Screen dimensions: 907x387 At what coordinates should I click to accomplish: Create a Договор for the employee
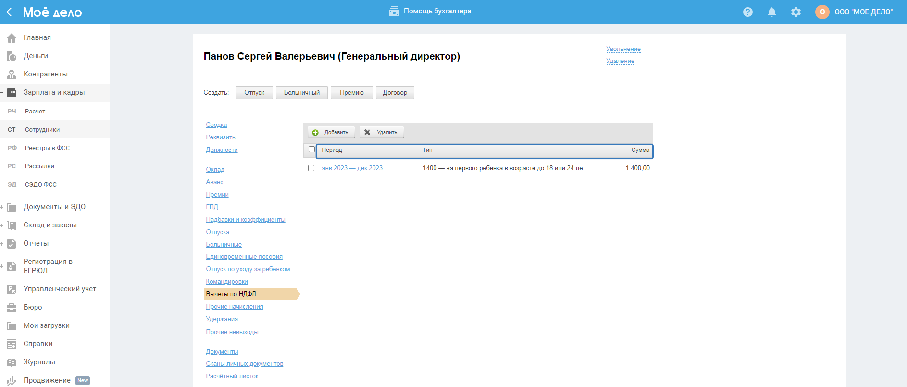[395, 93]
